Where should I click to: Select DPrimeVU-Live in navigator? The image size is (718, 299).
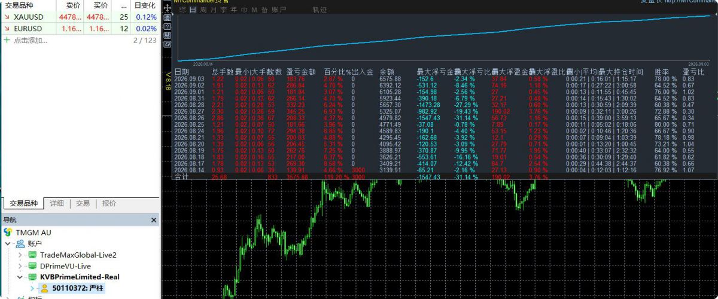pos(65,266)
